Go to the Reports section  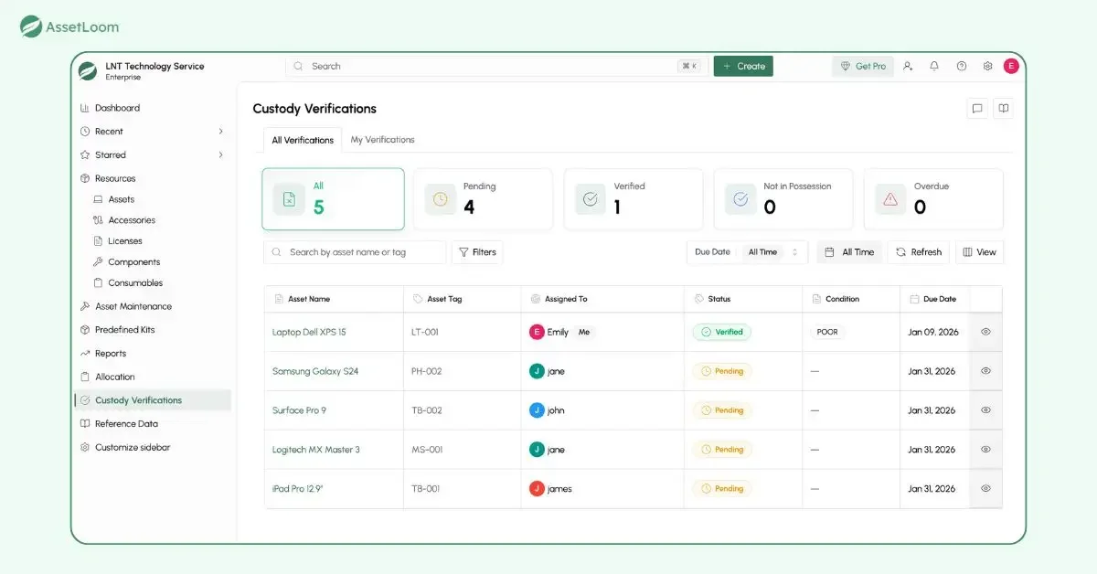(x=113, y=353)
